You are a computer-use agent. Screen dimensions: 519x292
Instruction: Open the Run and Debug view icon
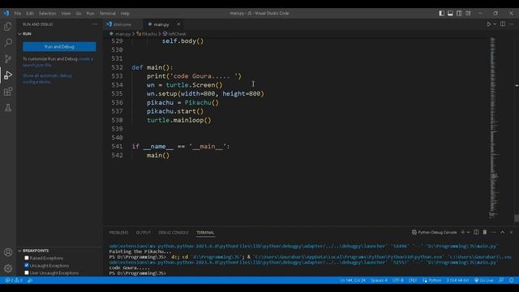tap(8, 75)
